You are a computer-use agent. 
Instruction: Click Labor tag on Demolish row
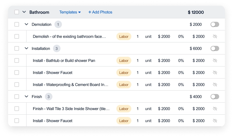(124, 36)
